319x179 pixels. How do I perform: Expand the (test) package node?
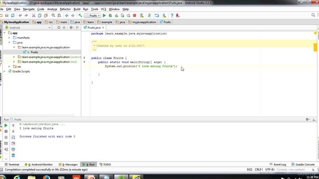(x=14, y=62)
